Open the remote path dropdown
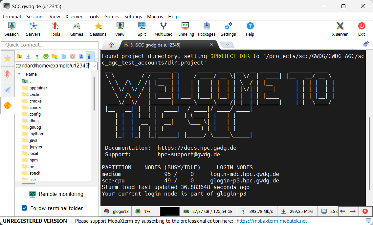 click(93, 66)
